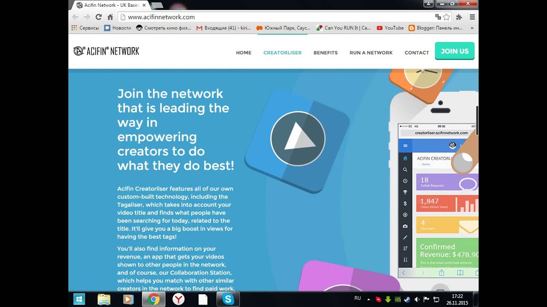
Task: Tap the home icon in phone sidebar
Action: pos(406,158)
